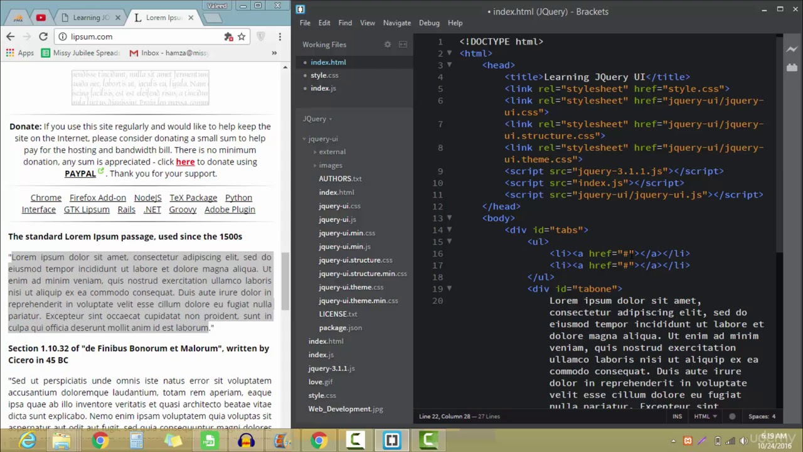Screen dimensions: 803x452
Task: Fold the tabs div on line 14
Action: (x=449, y=230)
